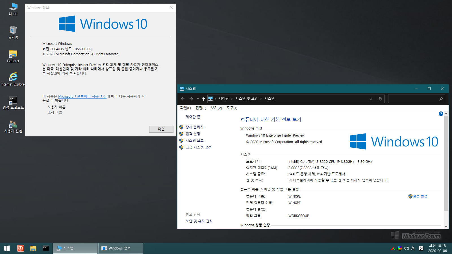The width and height of the screenshot is (452, 254).
Task: Open the command prompt taskbar icon
Action: point(46,248)
